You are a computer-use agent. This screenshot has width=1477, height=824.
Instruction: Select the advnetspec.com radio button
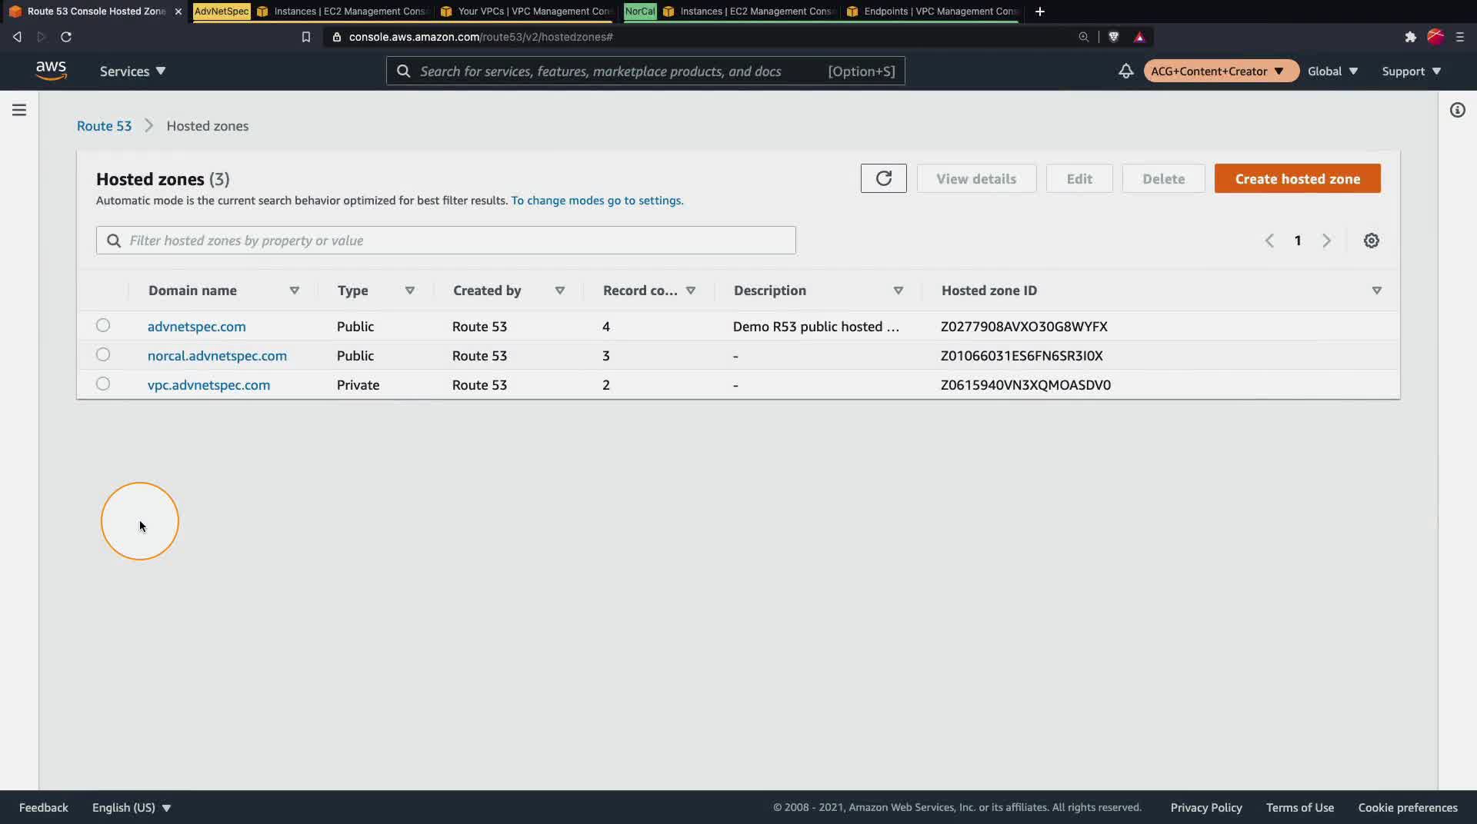click(x=103, y=325)
